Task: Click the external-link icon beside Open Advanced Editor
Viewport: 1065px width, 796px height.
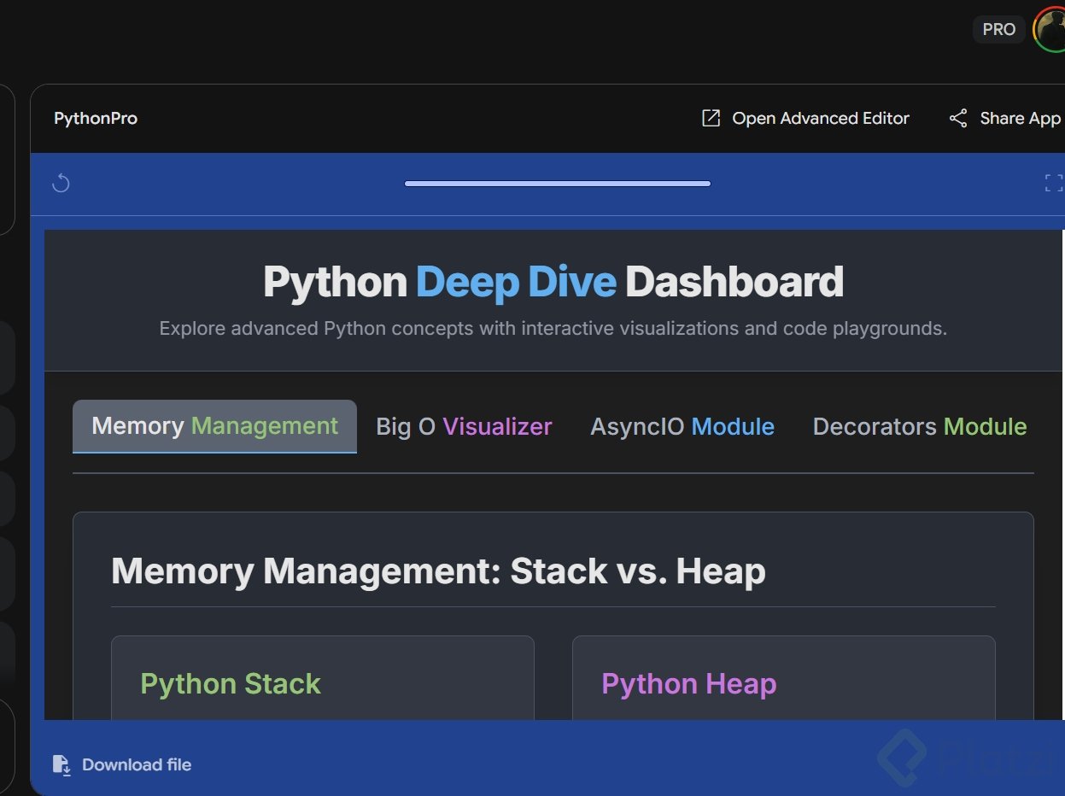Action: tap(711, 119)
